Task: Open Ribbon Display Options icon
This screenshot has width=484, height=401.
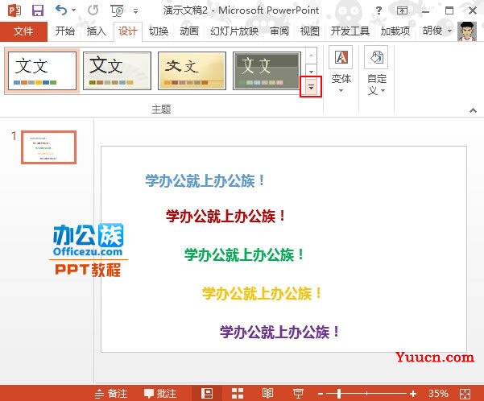Action: pos(402,10)
